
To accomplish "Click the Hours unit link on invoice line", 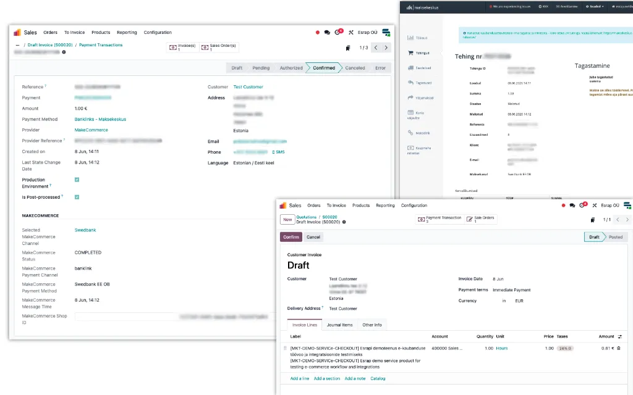I will (502, 348).
